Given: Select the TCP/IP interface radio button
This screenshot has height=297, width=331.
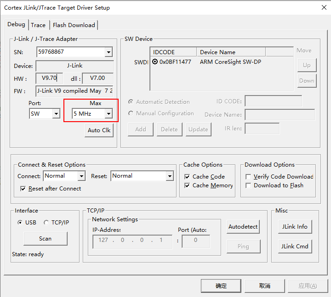Looking at the screenshot, I should [x=46, y=223].
